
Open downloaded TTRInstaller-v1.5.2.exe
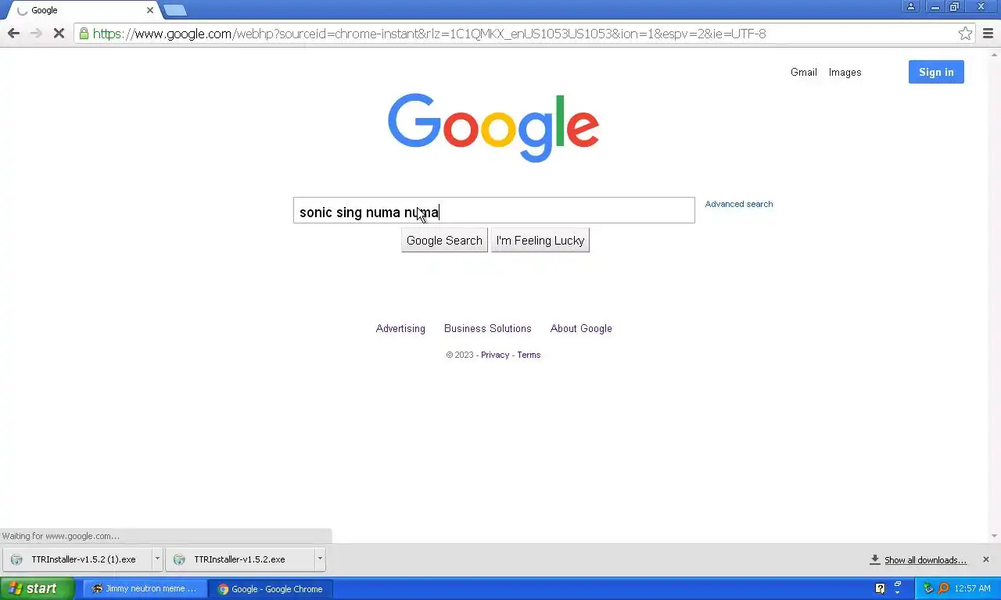[x=239, y=559]
